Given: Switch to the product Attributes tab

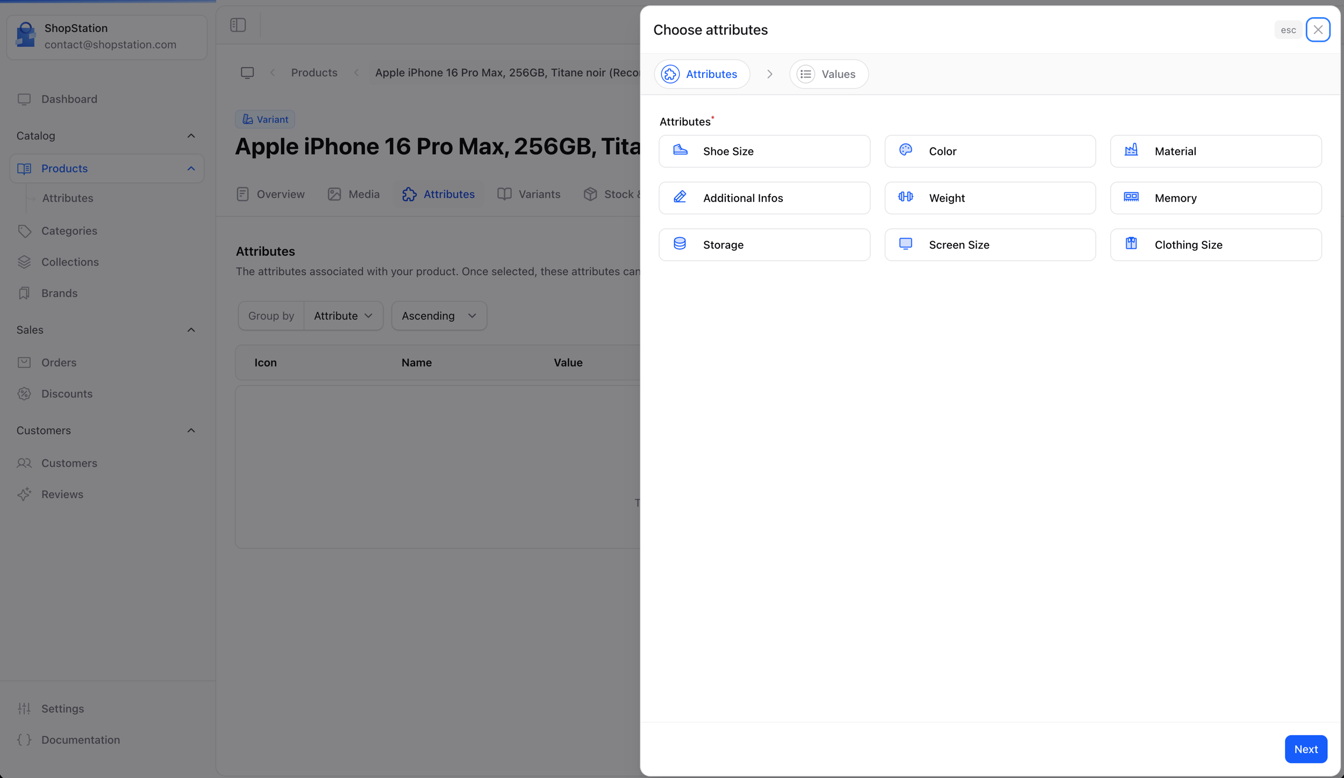Looking at the screenshot, I should (x=438, y=194).
